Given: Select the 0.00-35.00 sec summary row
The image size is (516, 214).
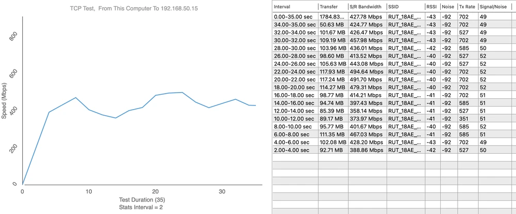Looking at the screenshot, I should click(x=295, y=16).
